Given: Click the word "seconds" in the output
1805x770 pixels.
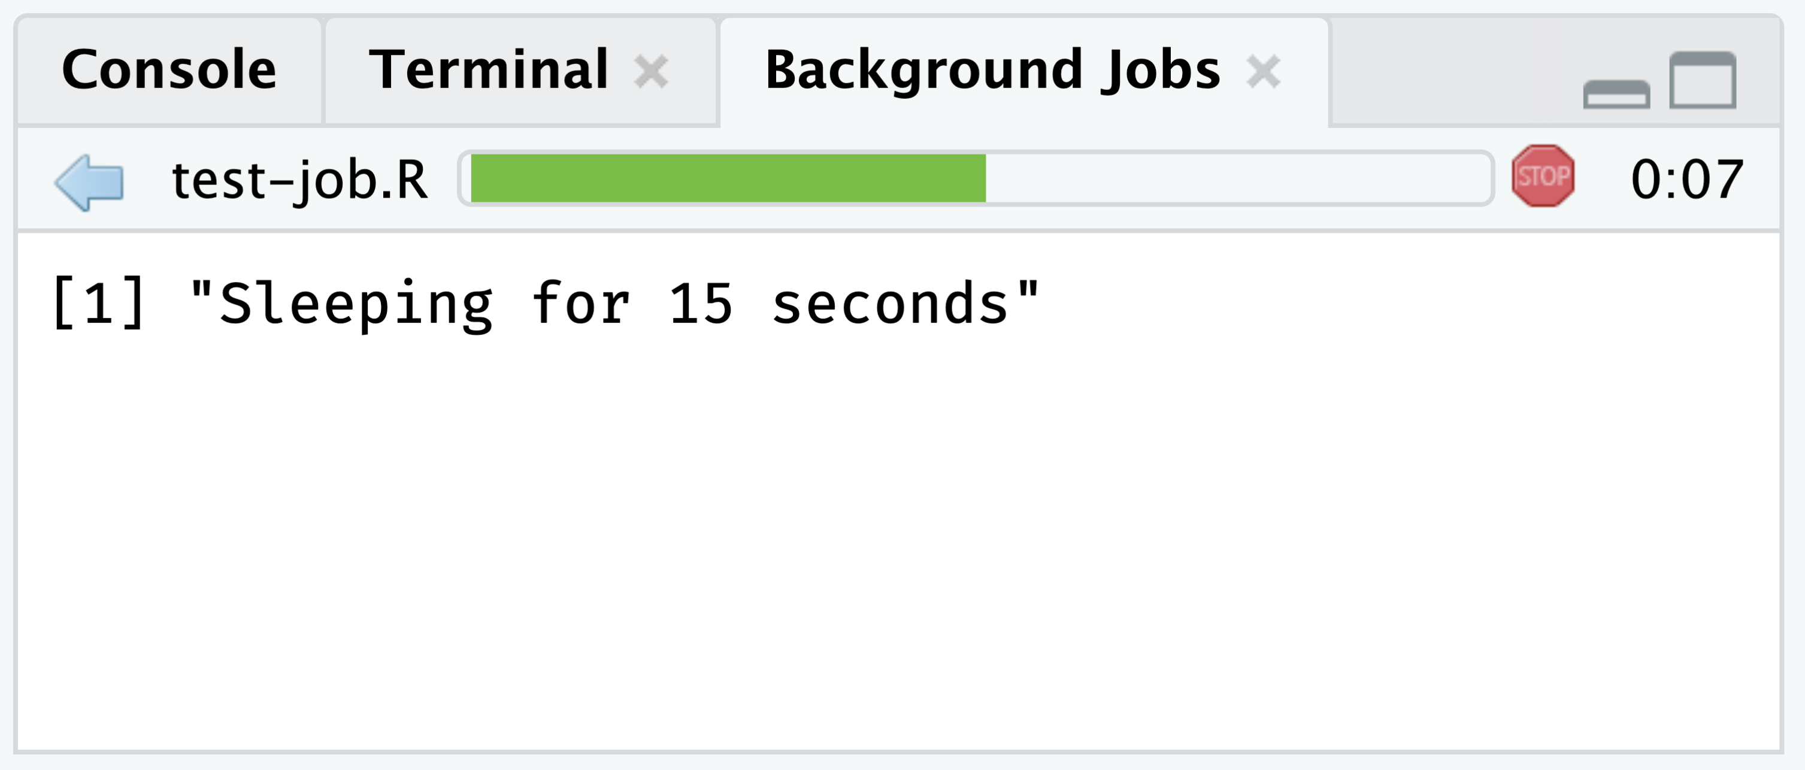Looking at the screenshot, I should click(x=890, y=304).
